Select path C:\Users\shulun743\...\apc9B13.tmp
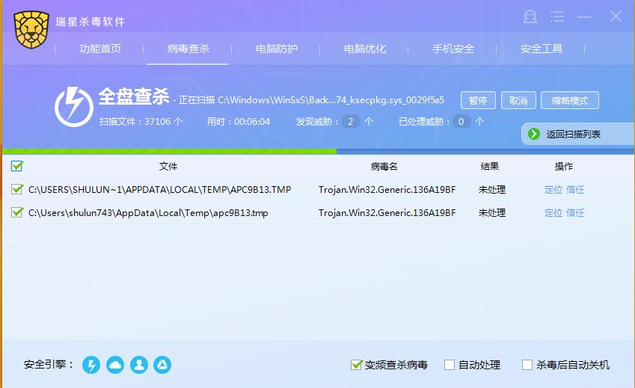635x388 pixels. 148,213
